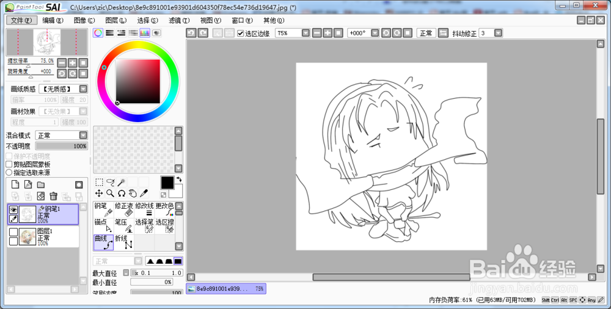611x309 pixels.
Task: Click the black foreground color swatch
Action: (x=167, y=183)
